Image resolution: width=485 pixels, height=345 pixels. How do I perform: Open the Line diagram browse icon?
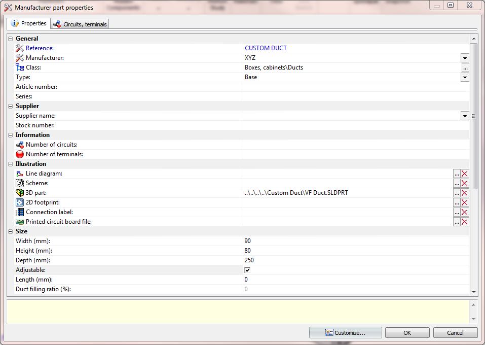[457, 174]
